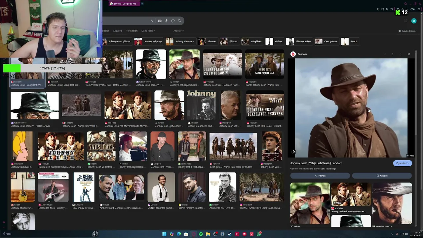This screenshot has height=238, width=423.
Task: Open 'Johnny Lesh | Yahşi Batı Wikia | Fandom' title link
Action: 316,163
